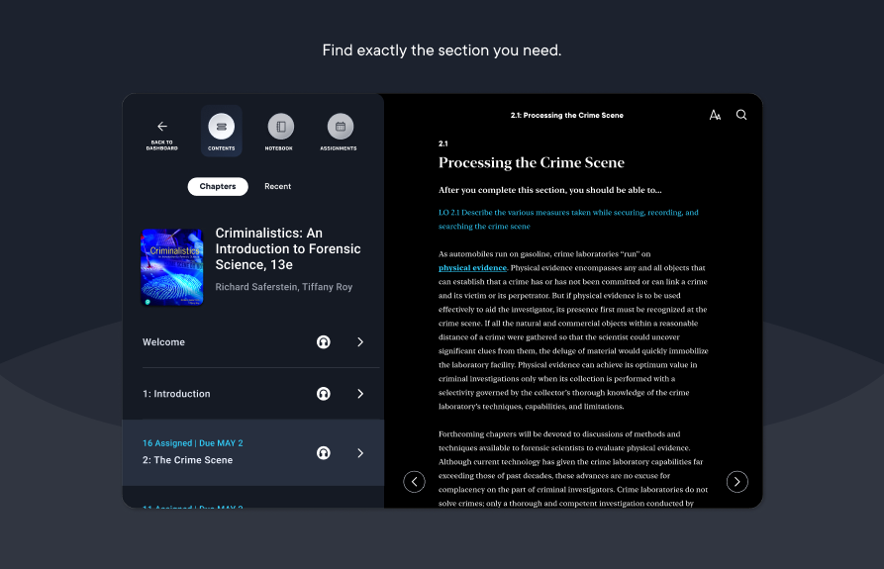884x569 pixels.
Task: Open the Assignments calendar icon
Action: pos(341,127)
